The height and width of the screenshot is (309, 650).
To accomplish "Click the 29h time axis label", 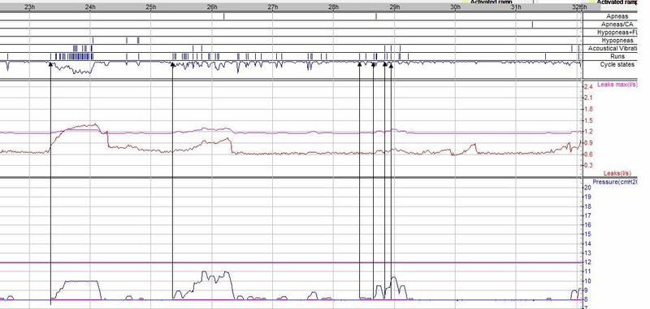I will pyautogui.click(x=394, y=7).
